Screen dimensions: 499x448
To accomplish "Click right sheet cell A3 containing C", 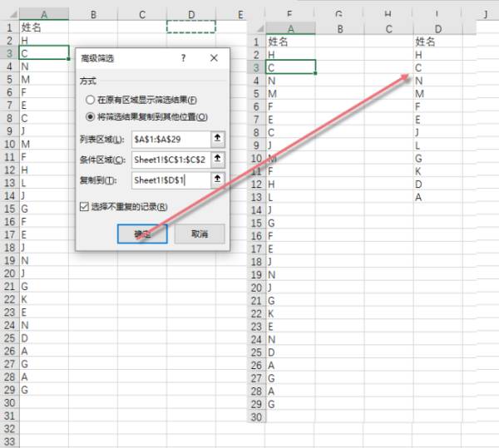I will click(290, 67).
